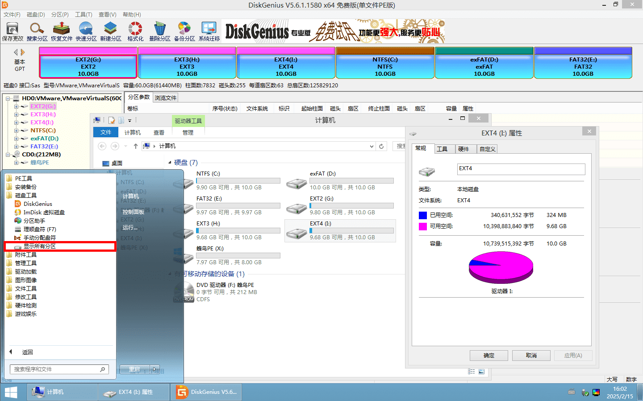Click the EXT4 volume label field
Viewport: 643px width, 401px height.
(521, 169)
